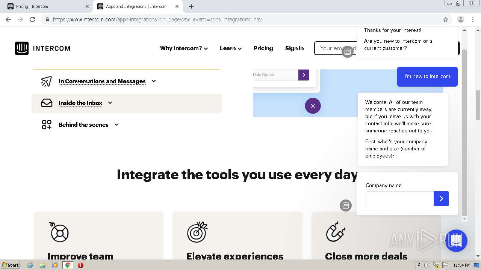Open Why Intercom? dropdown menu
481x270 pixels.
coord(184,48)
